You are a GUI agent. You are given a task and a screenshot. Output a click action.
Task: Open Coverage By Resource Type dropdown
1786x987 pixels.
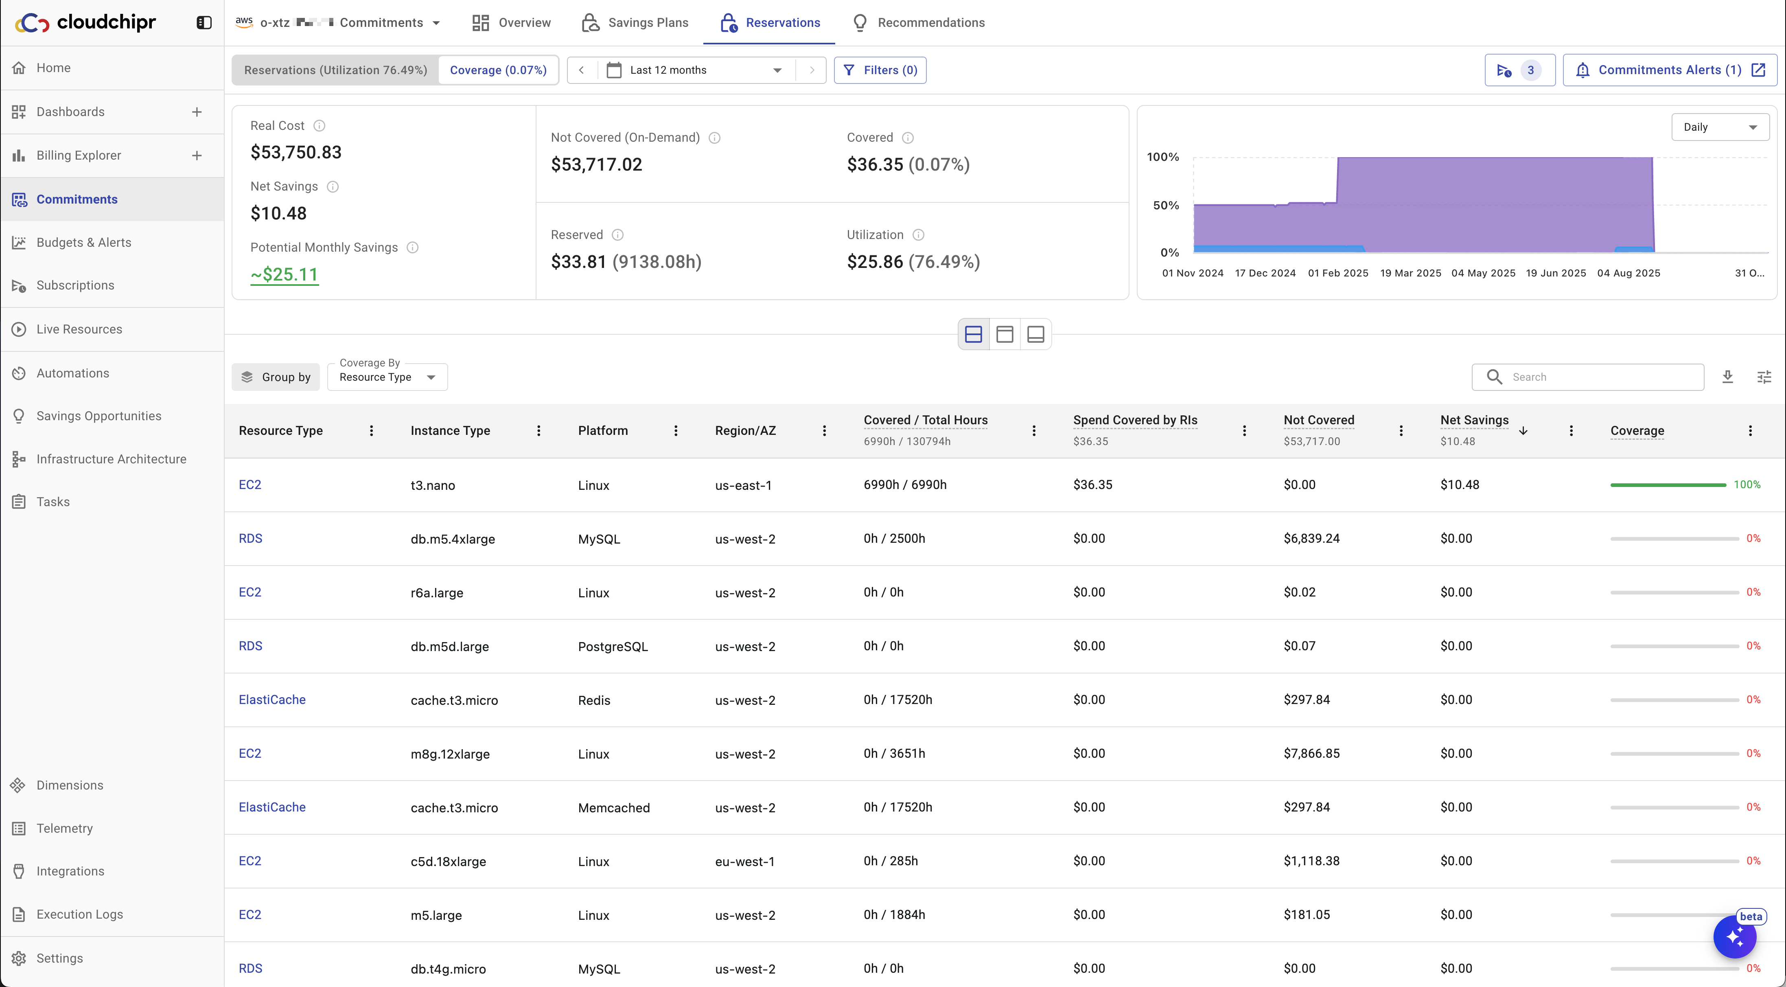point(387,377)
